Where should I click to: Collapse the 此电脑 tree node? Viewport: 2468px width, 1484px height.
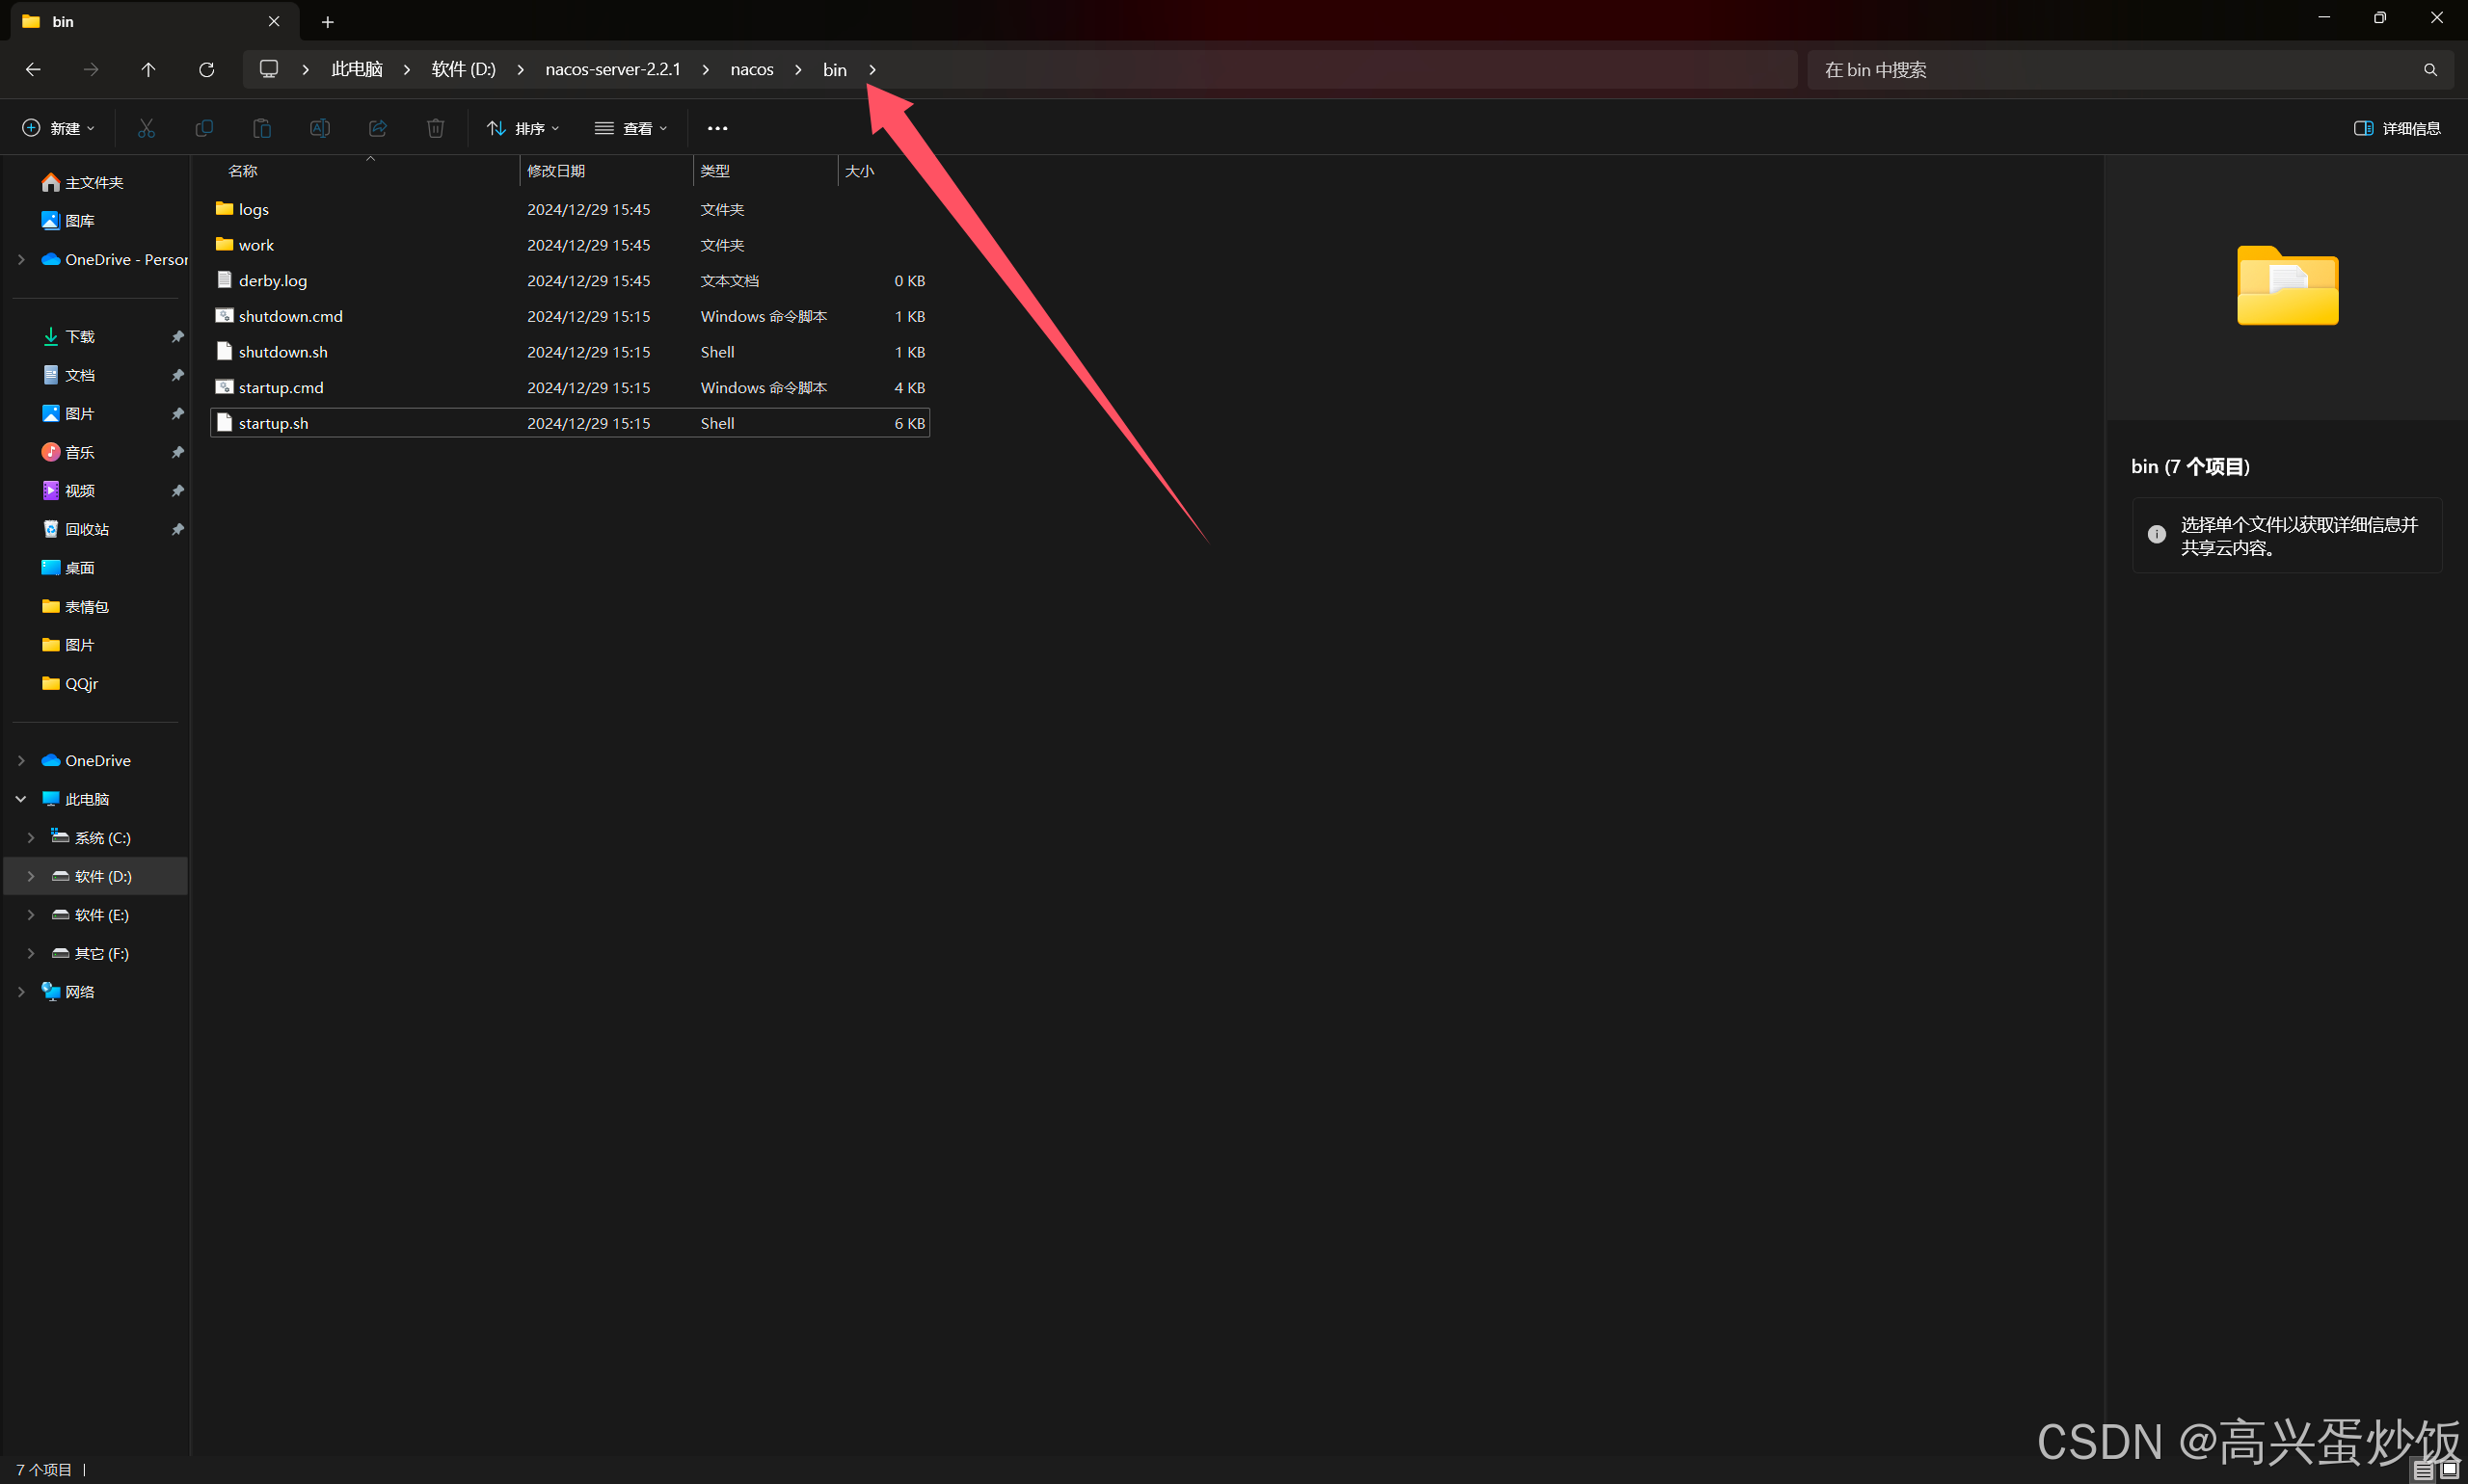21,799
